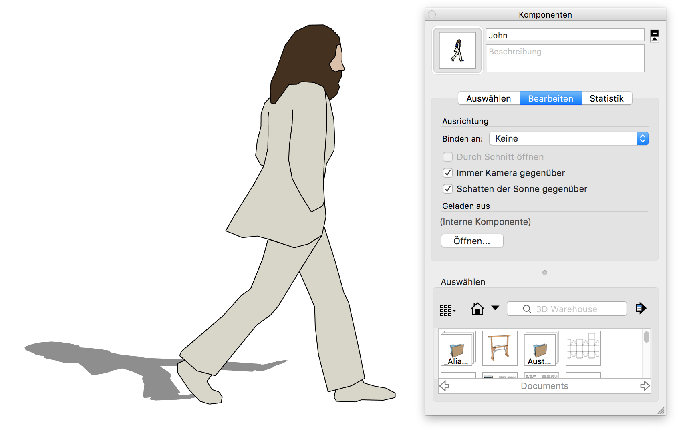Open the thumbnail grid view options
Image resolution: width=685 pixels, height=441 pixels.
[447, 310]
